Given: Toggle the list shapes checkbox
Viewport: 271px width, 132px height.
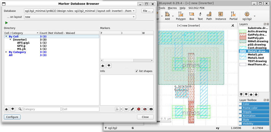Looking at the screenshot, I should [137, 71].
